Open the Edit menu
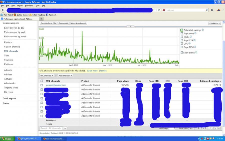 (8, 6)
